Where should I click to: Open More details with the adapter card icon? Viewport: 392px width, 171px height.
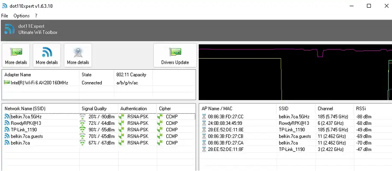[x=16, y=56]
